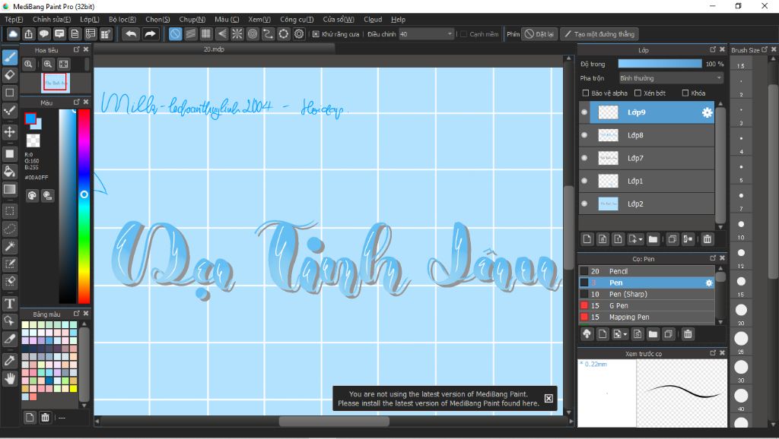The width and height of the screenshot is (779, 439).
Task: Toggle the Cạnh mềm checkbox
Action: click(463, 34)
